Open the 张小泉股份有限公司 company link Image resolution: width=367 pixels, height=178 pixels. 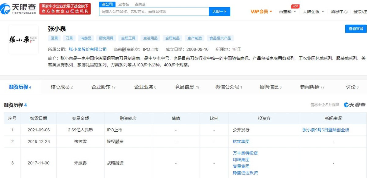[x=88, y=49]
